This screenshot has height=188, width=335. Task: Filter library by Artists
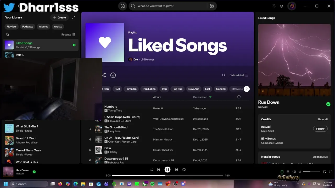coord(58,27)
